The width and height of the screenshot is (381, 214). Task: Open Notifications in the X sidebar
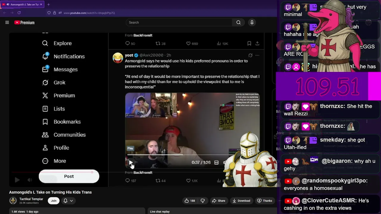[x=63, y=56]
